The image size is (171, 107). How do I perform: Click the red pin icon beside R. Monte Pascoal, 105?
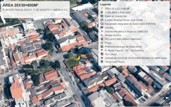point(102,50)
